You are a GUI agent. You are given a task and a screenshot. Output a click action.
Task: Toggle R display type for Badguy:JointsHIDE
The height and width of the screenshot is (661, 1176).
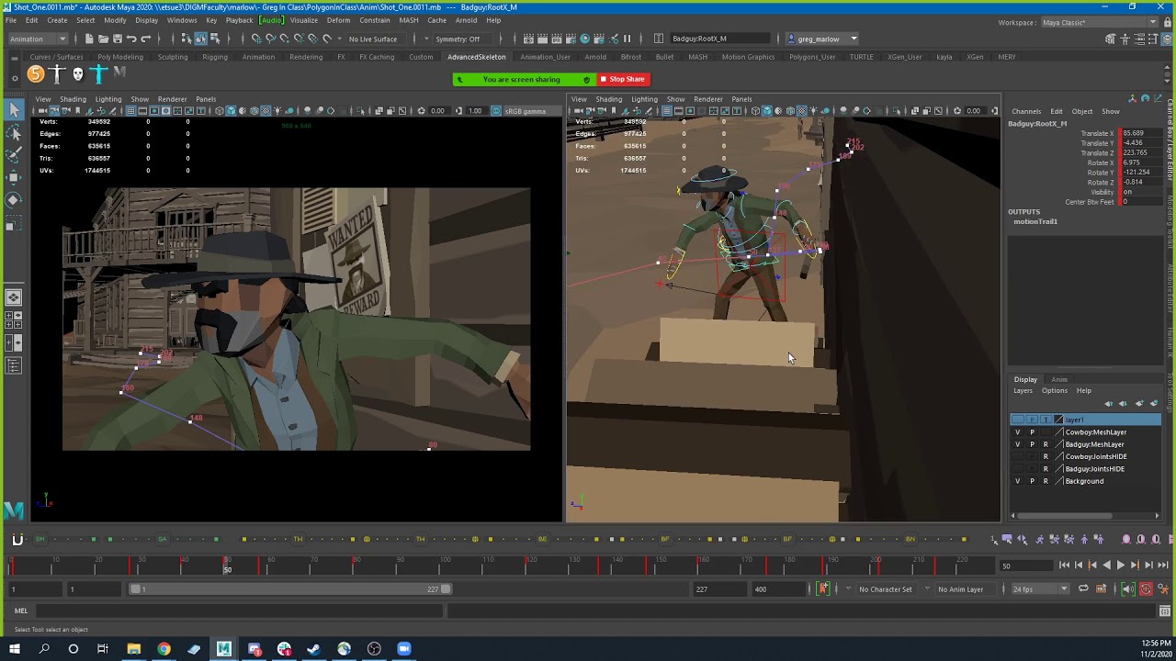tap(1046, 469)
